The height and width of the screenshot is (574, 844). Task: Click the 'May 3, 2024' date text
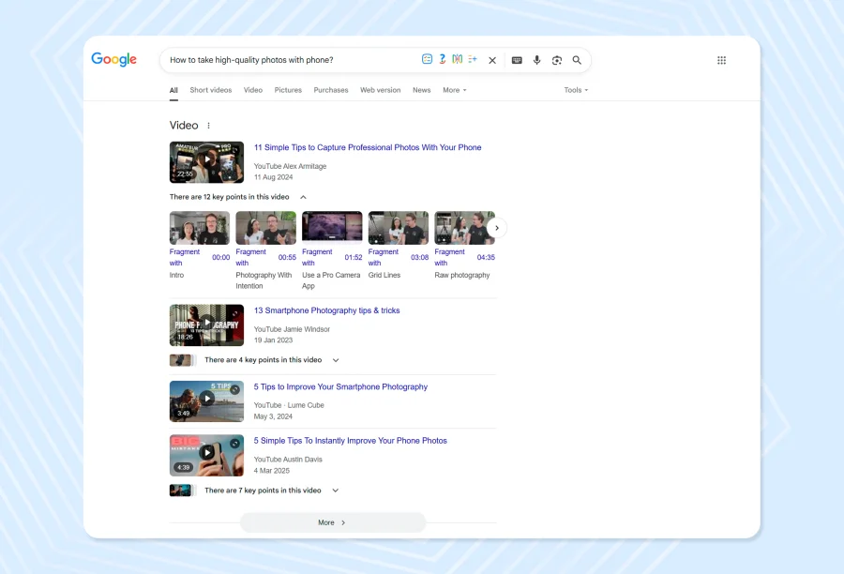point(273,416)
